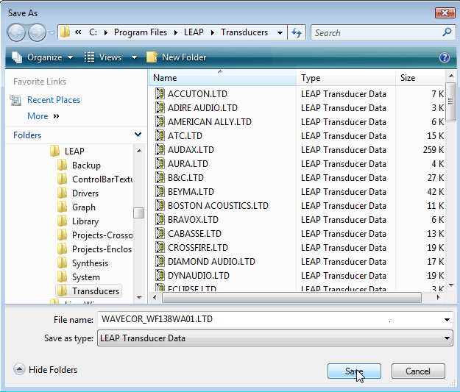Image resolution: width=460 pixels, height=392 pixels.
Task: Click the Forward navigation arrow
Action: click(37, 32)
